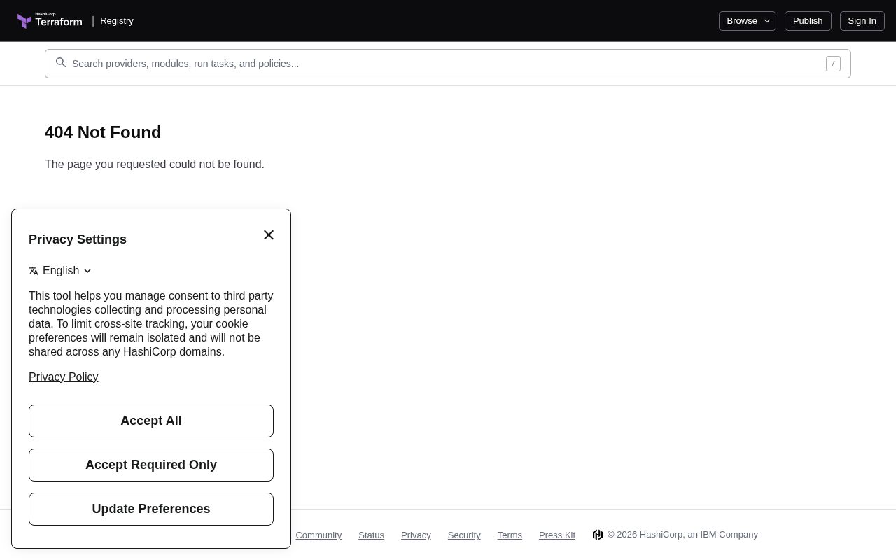Image resolution: width=896 pixels, height=560 pixels.
Task: Click the HashiCorp footer logo icon
Action: coord(598,535)
